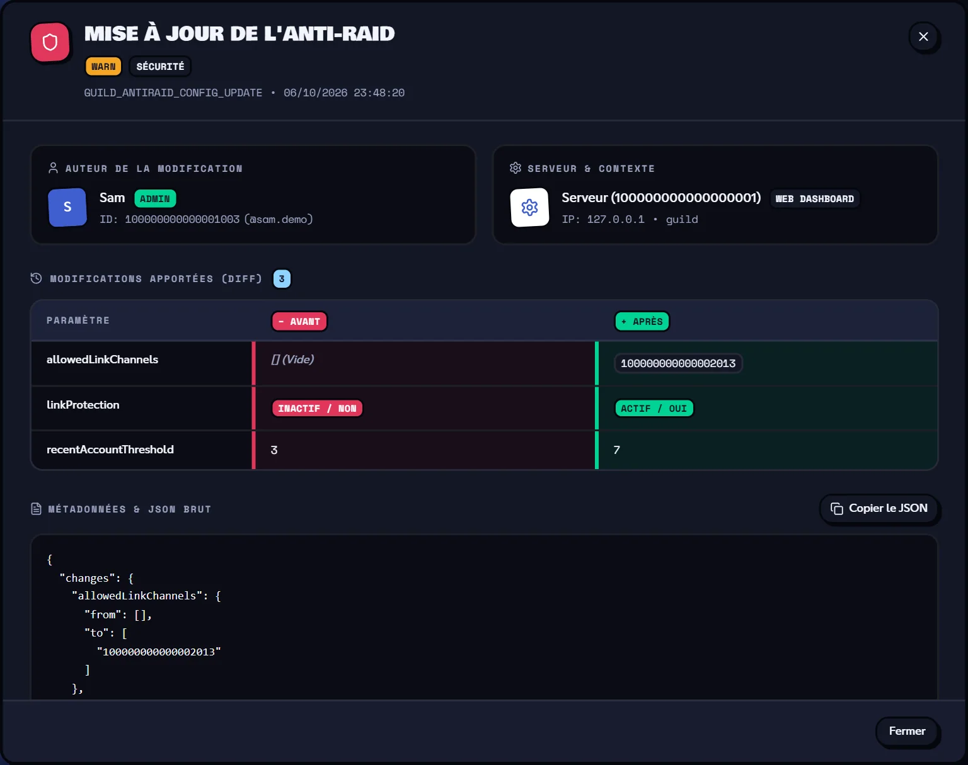
Task: Click the author ID line with @sam.demo
Action: (x=206, y=219)
